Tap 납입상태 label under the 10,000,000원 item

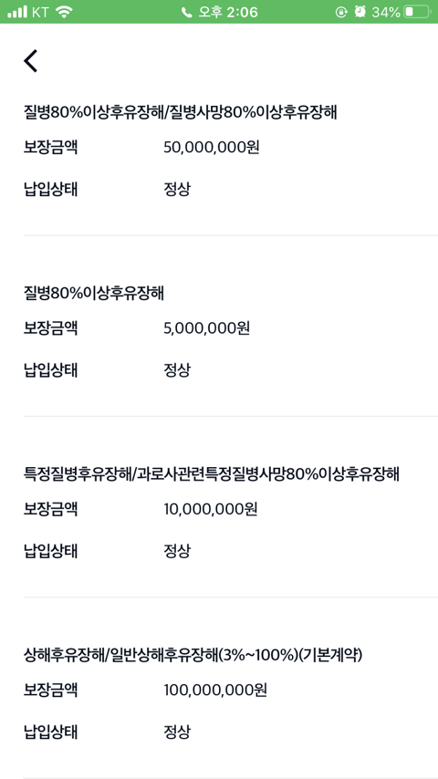click(50, 551)
